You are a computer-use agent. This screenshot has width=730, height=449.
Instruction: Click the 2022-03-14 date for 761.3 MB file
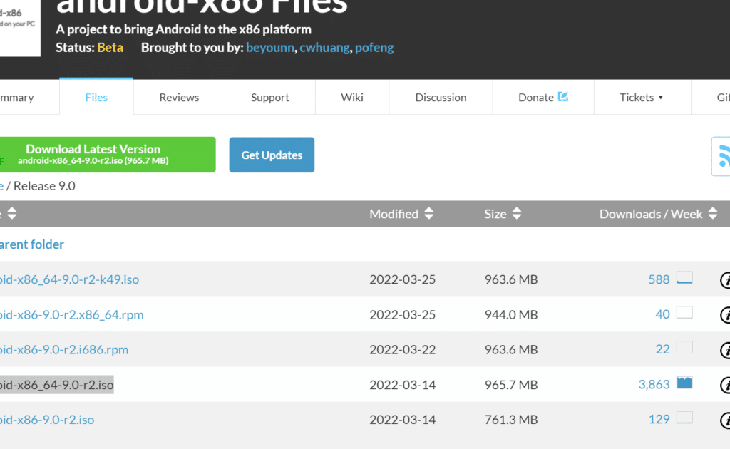tap(402, 420)
